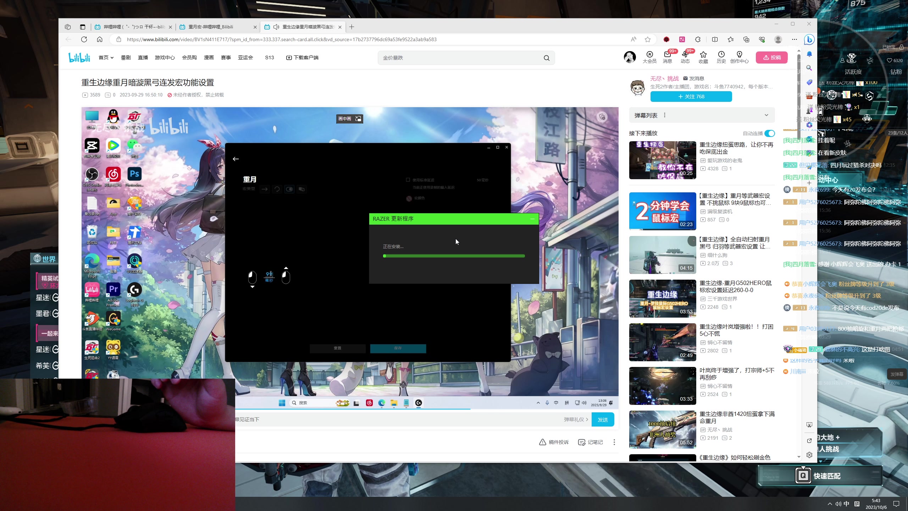The width and height of the screenshot is (908, 511).
Task: Open the 2分钟学会鼠标宏 recommended video thumbnail
Action: coord(663,211)
